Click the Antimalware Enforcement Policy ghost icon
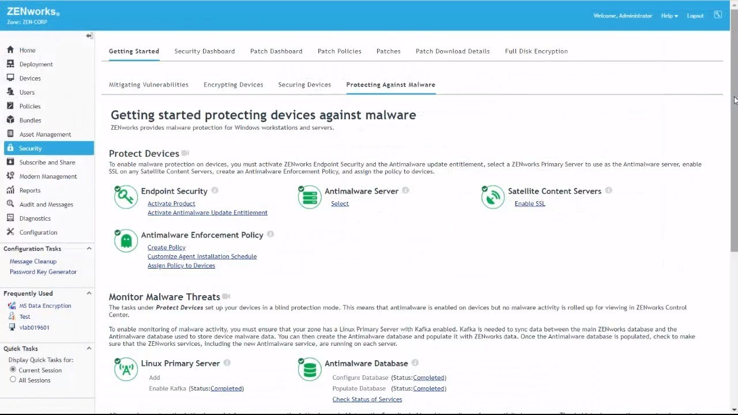This screenshot has width=738, height=415. coord(126,241)
